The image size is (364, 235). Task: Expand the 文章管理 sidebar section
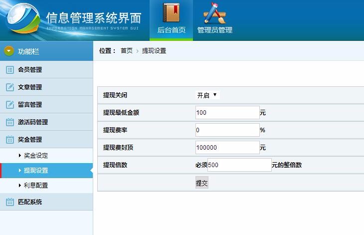46,87
